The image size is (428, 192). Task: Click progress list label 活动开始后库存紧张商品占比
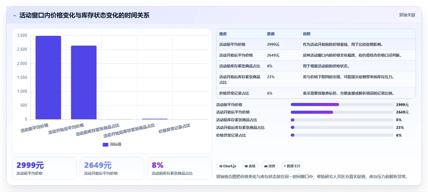240,128
